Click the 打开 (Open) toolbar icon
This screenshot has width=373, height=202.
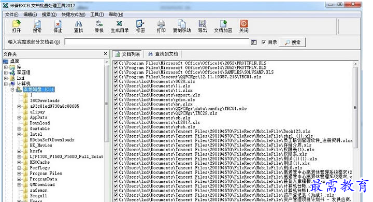point(17,26)
